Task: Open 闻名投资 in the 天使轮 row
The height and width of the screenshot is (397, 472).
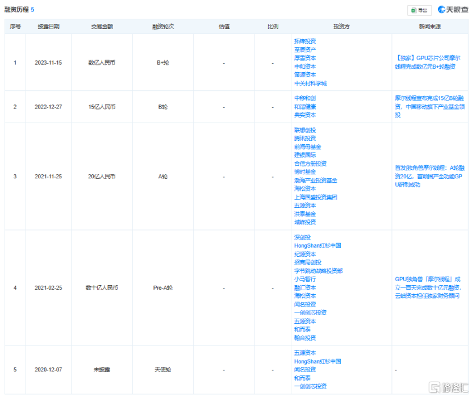Action: pos(305,369)
